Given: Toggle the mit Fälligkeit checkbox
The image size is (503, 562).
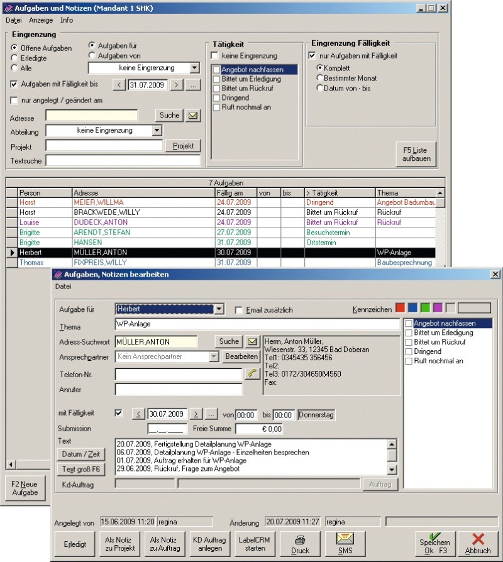Looking at the screenshot, I should coord(118,413).
